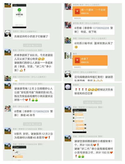Tap 李超's avatar beside '篮球架我认捐了'

68,40
